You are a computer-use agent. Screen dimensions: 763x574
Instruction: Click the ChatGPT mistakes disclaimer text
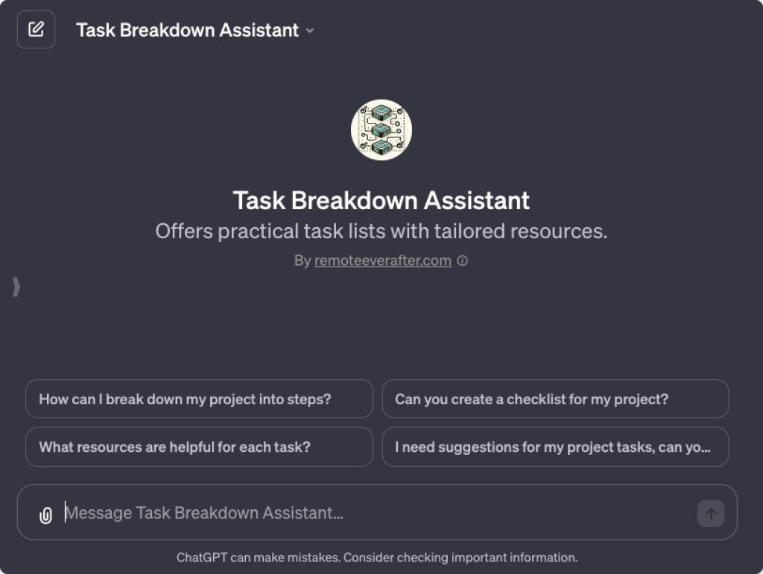pyautogui.click(x=377, y=557)
